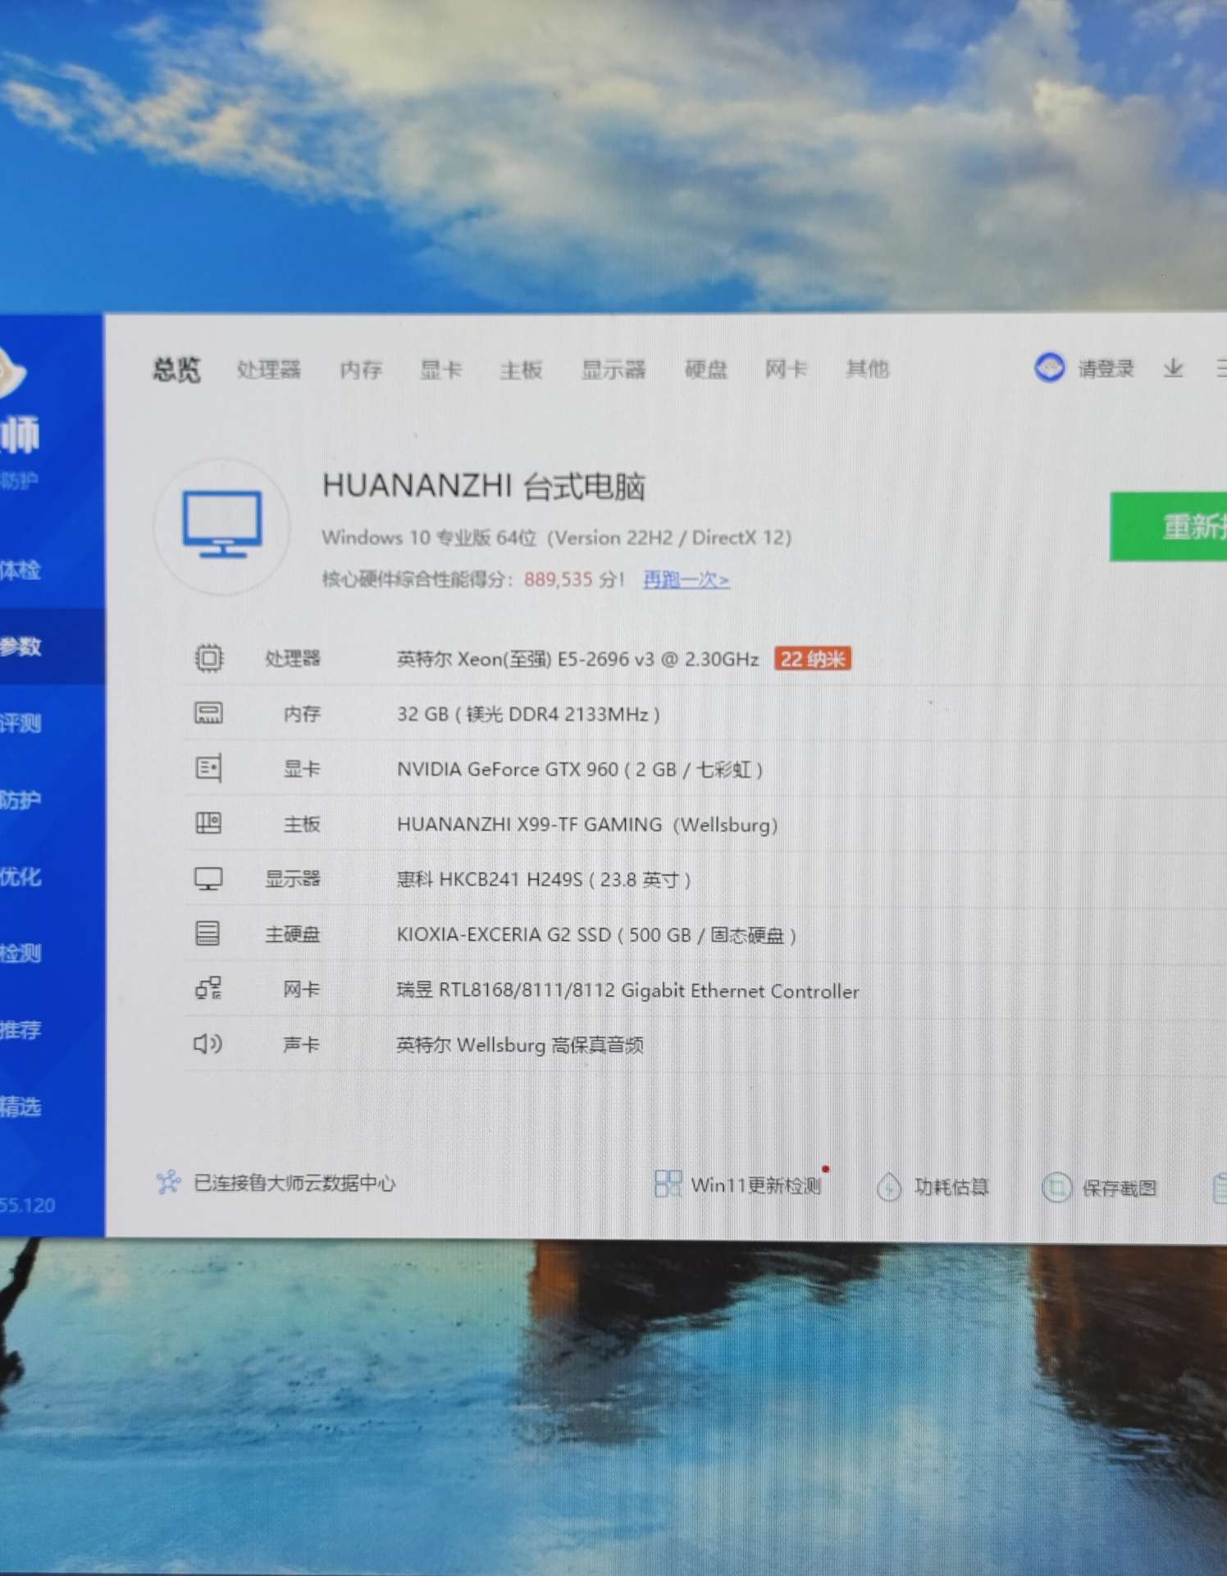This screenshot has width=1227, height=1576.
Task: Select the HKCB241 H249S monitor text
Action: point(544,879)
